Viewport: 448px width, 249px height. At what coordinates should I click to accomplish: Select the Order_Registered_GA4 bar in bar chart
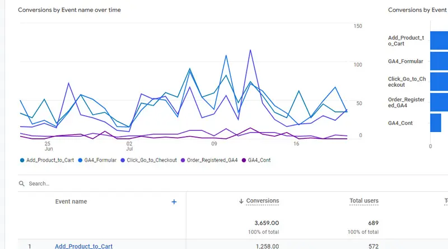pyautogui.click(x=439, y=102)
